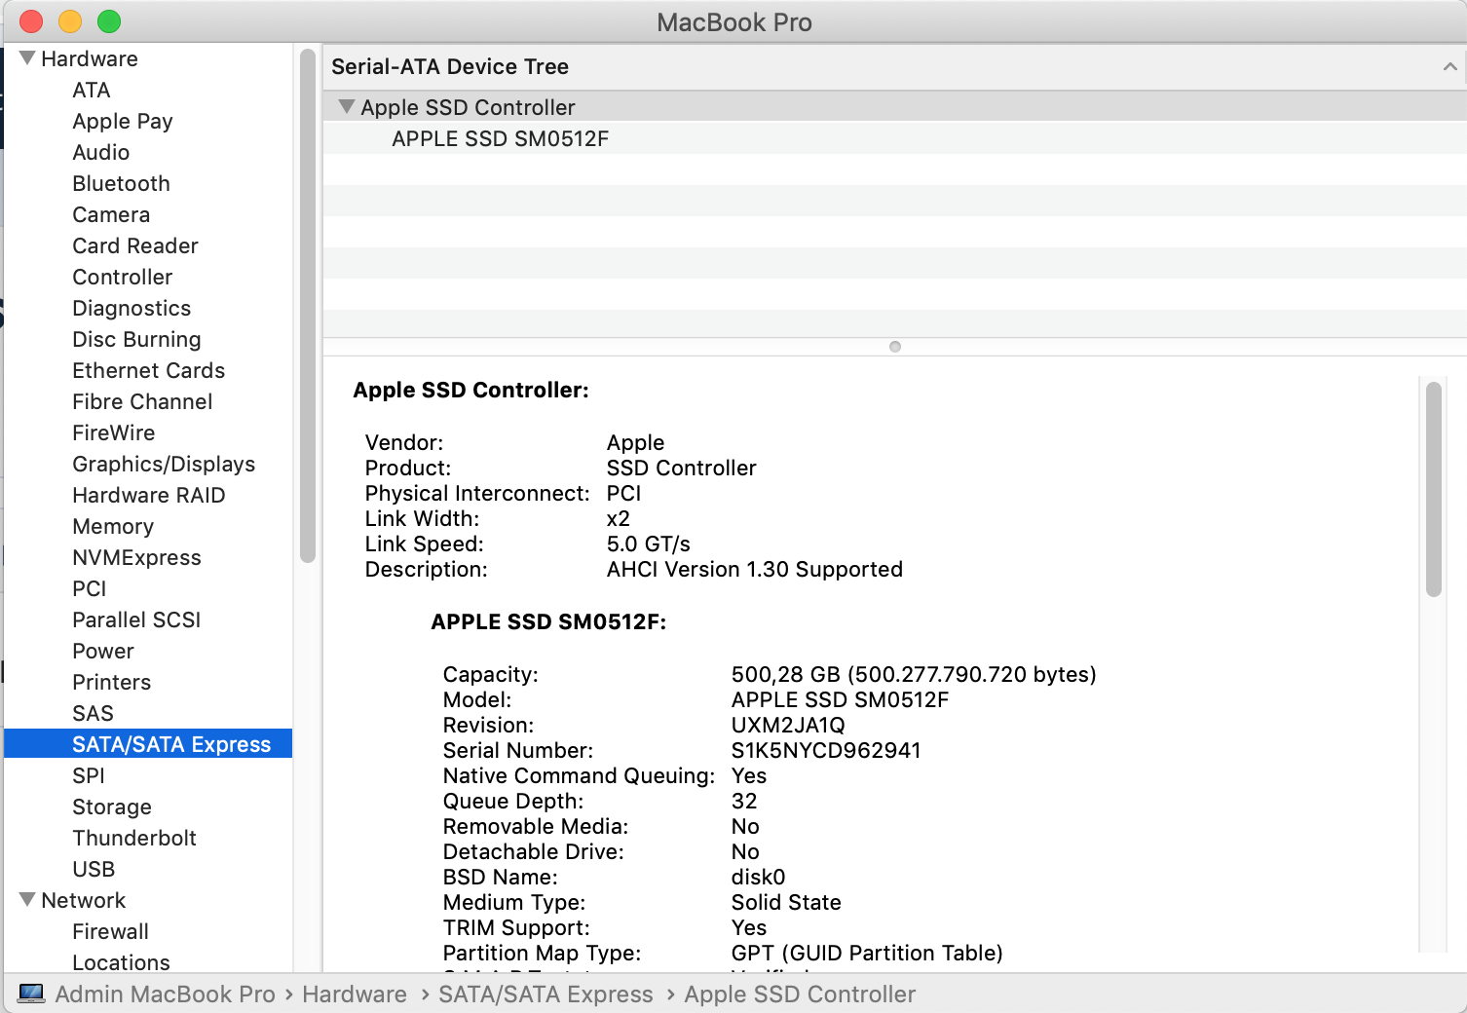
Task: Select the Apple SSD Controller row in device tree
Action: pos(894,107)
